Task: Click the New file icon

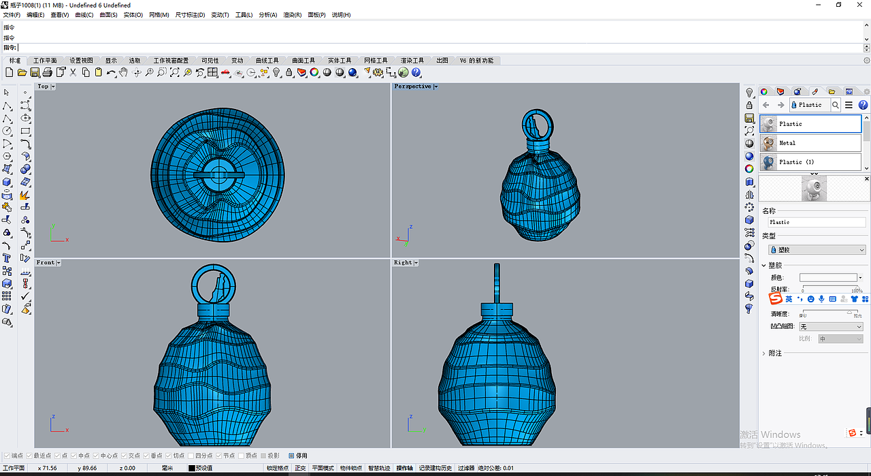Action: [x=10, y=72]
